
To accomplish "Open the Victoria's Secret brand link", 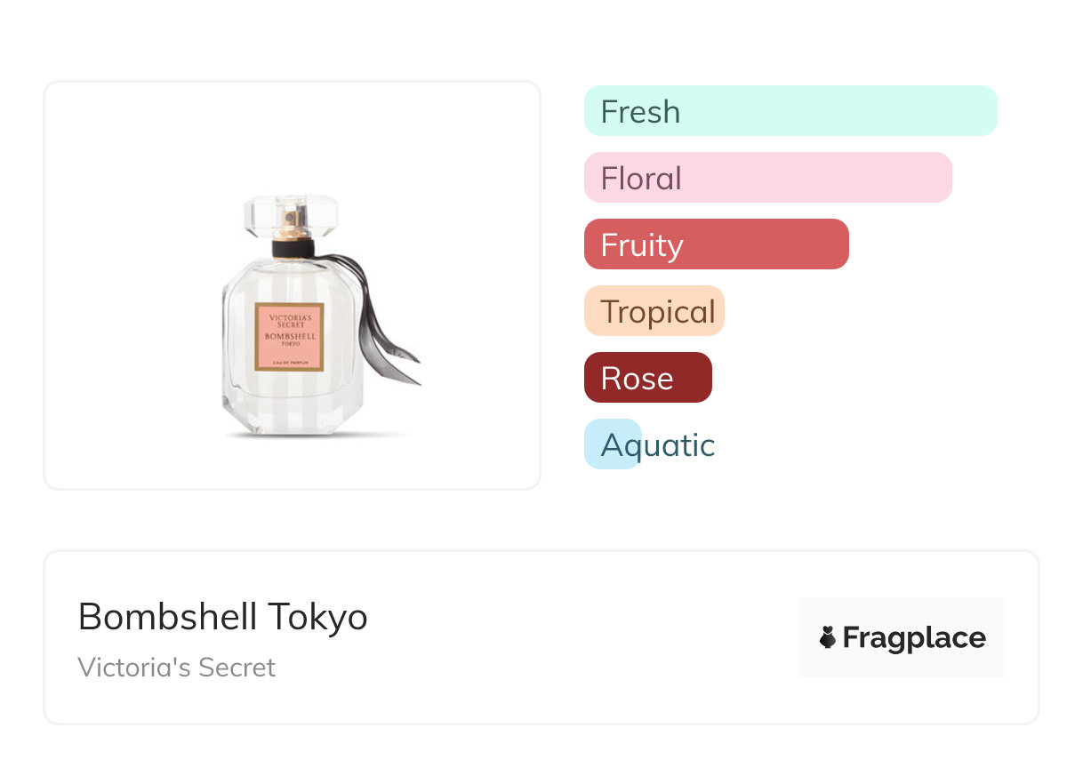I will (x=177, y=668).
